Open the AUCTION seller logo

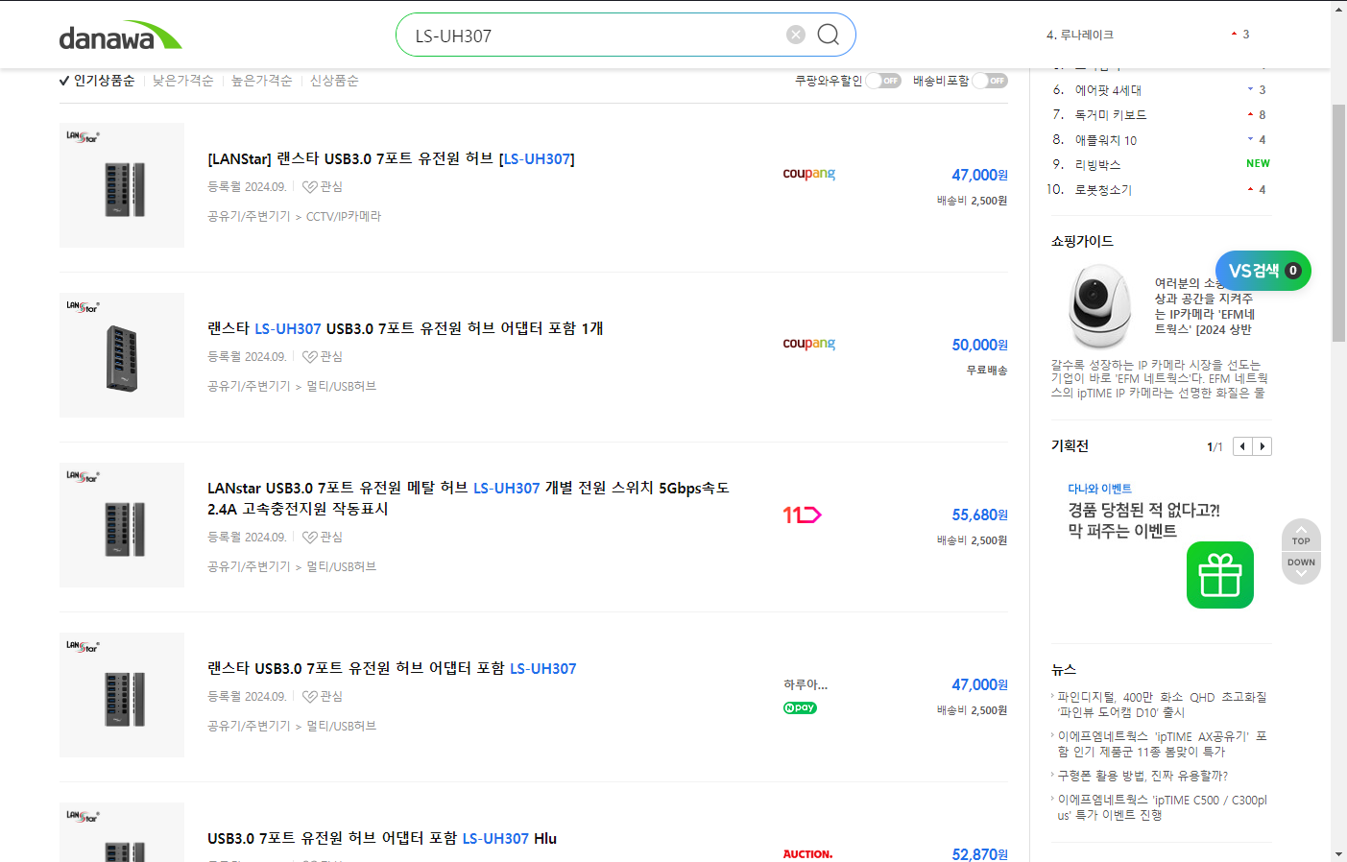[807, 853]
